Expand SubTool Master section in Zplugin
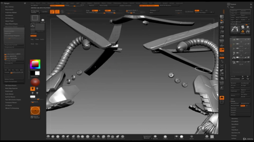Viewport: 254px width, 142px height. (10, 97)
